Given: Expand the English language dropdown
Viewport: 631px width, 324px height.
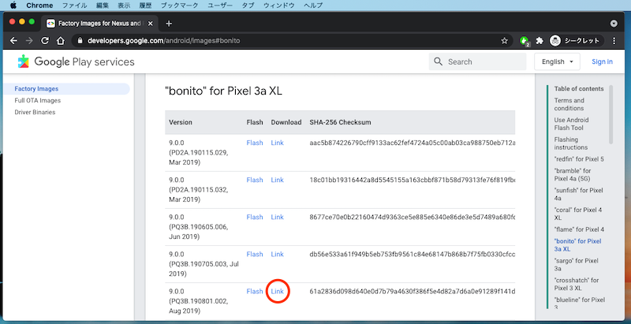Looking at the screenshot, I should point(558,61).
